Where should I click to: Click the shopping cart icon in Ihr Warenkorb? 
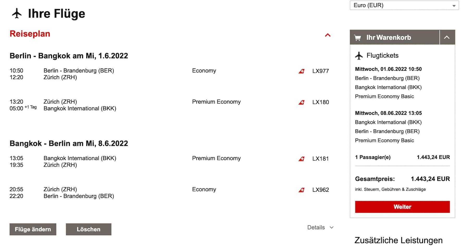358,38
